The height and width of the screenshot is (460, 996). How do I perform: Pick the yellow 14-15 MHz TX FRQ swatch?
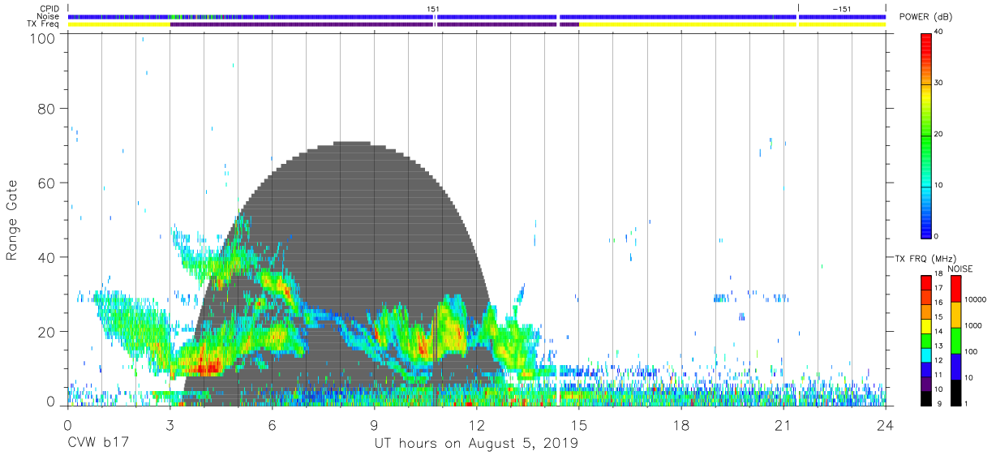coord(925,325)
